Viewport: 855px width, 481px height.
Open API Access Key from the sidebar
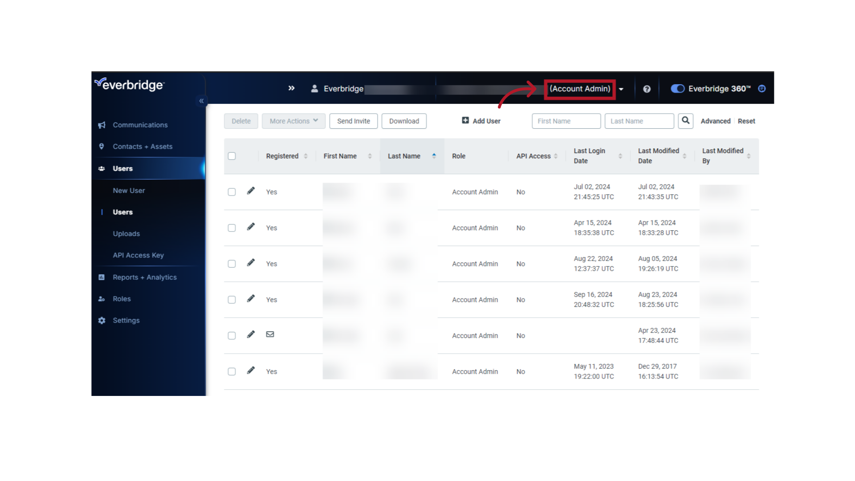click(x=138, y=255)
